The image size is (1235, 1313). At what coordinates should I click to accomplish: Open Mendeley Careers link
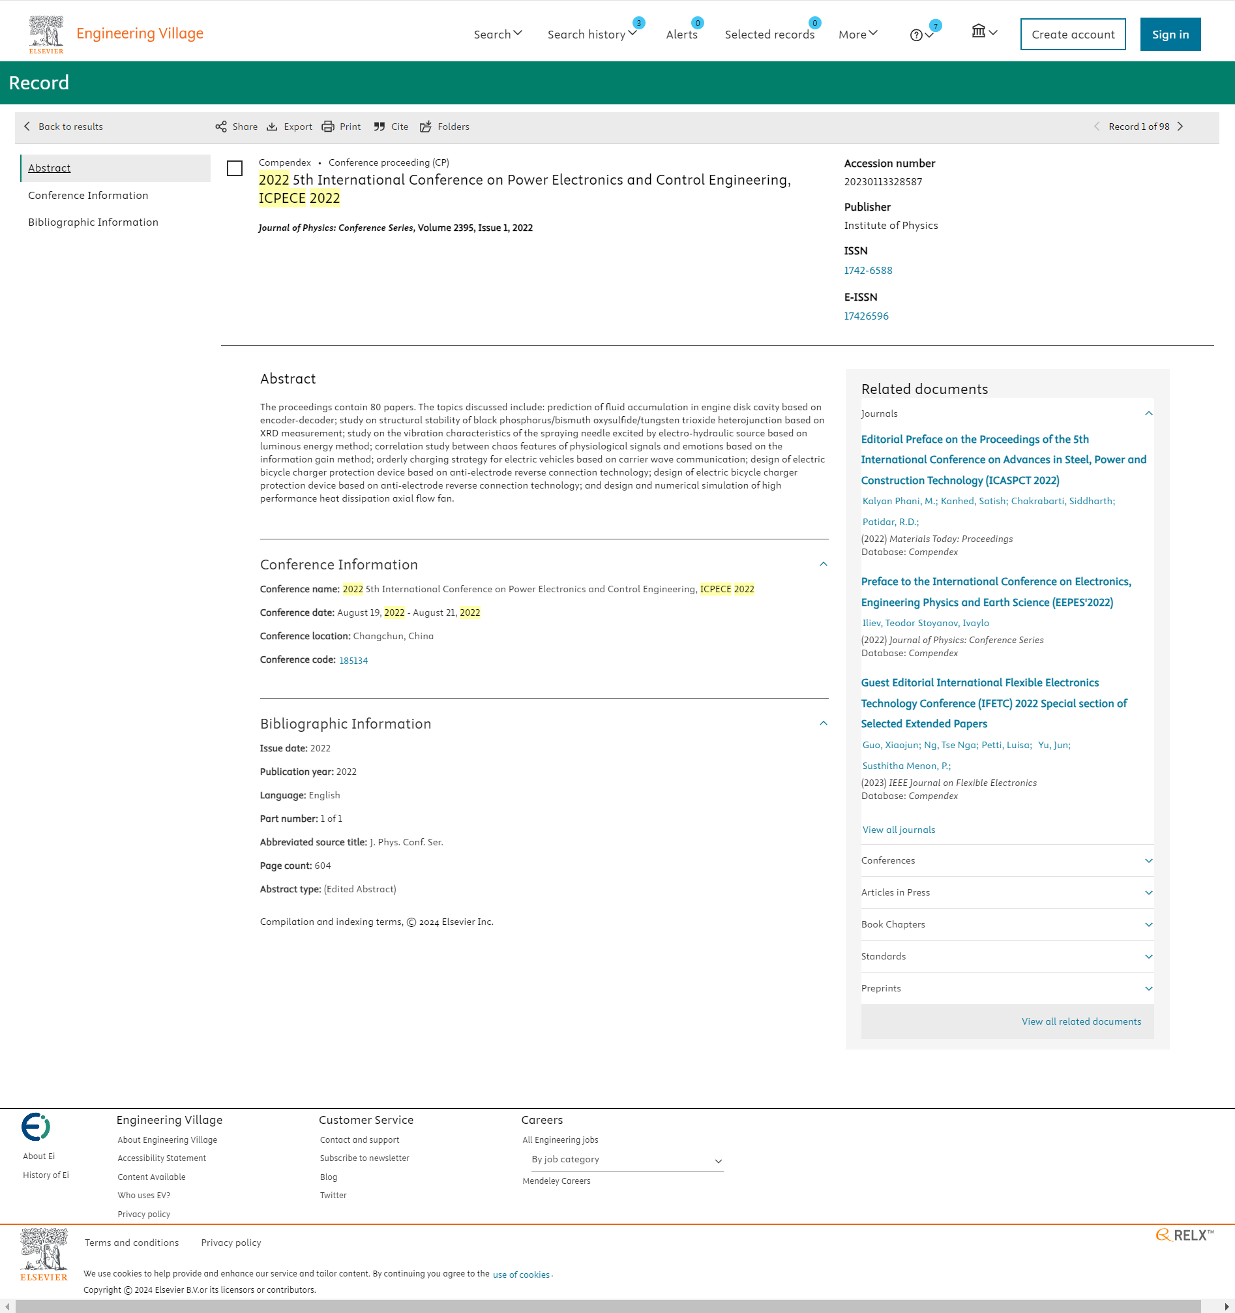556,1181
